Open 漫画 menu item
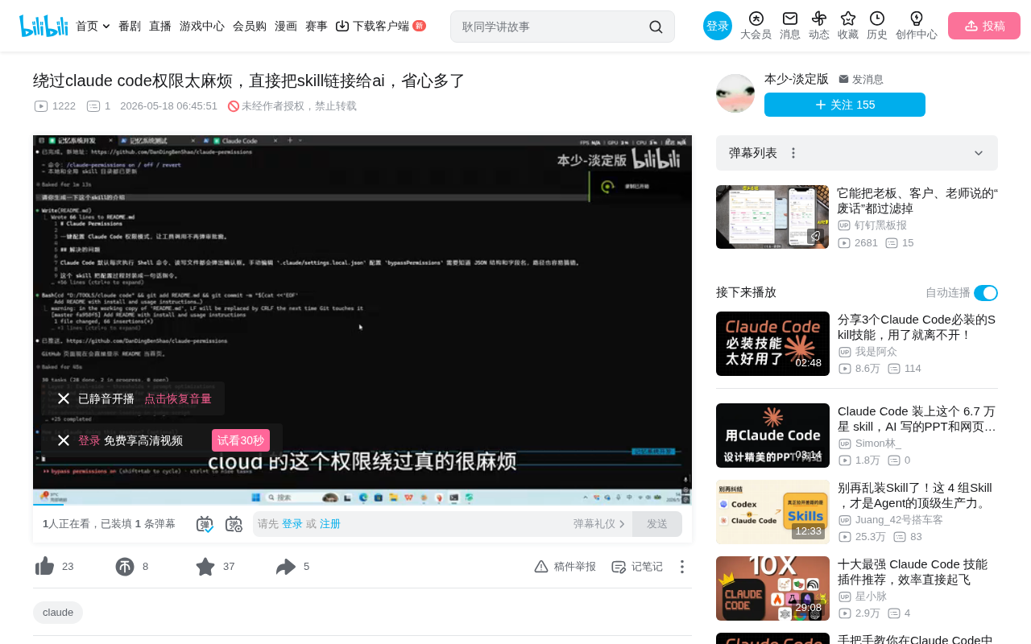The image size is (1031, 644). tap(286, 26)
